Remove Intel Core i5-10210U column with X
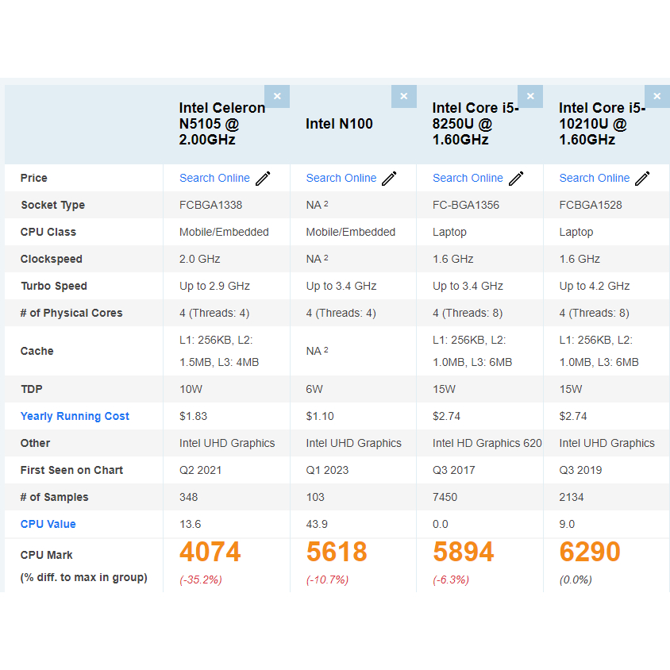The height and width of the screenshot is (670, 670). (657, 96)
